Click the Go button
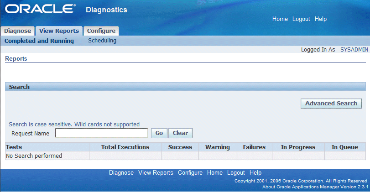 pyautogui.click(x=159, y=133)
